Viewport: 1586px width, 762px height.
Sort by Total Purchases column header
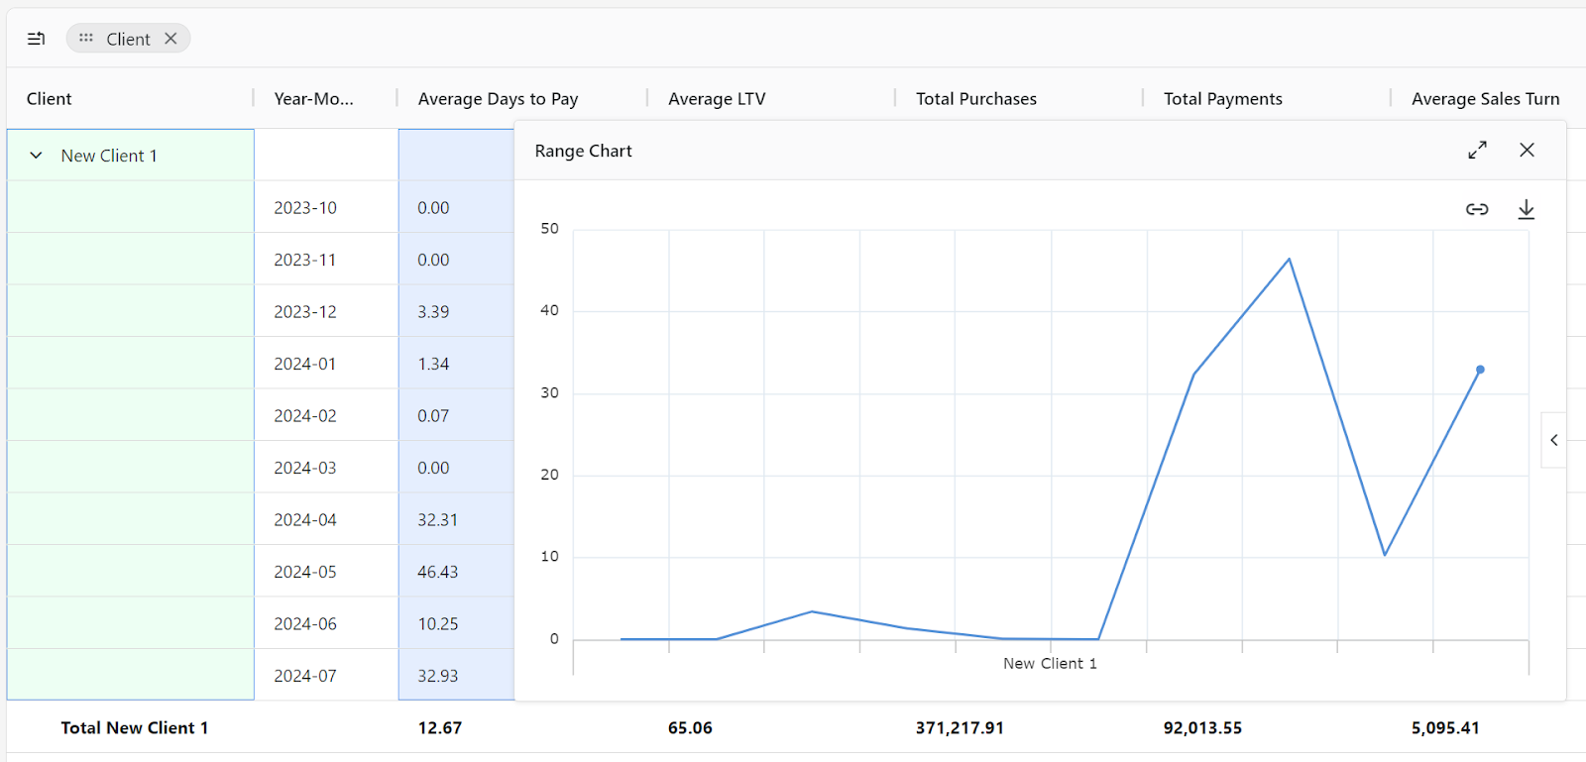click(975, 98)
